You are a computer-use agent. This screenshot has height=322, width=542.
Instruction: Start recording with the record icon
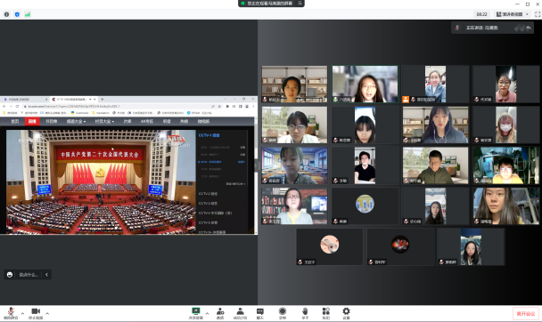(283, 313)
